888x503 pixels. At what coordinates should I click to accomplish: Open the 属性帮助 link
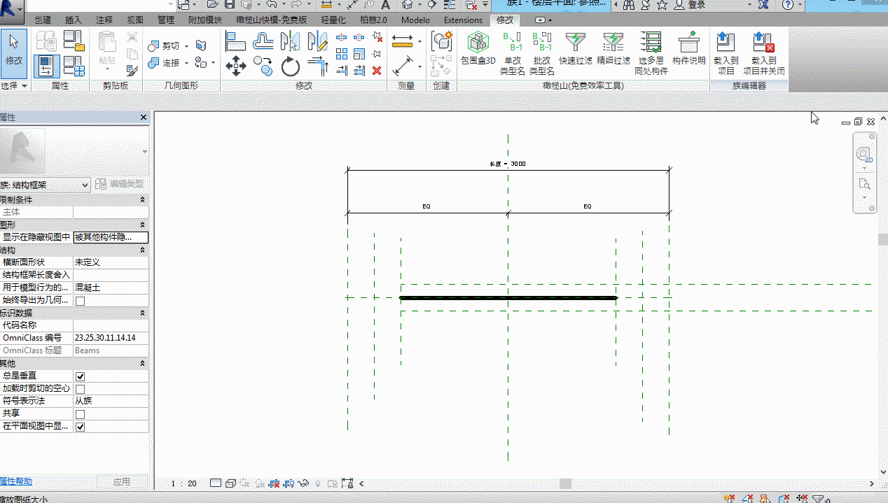coord(15,481)
